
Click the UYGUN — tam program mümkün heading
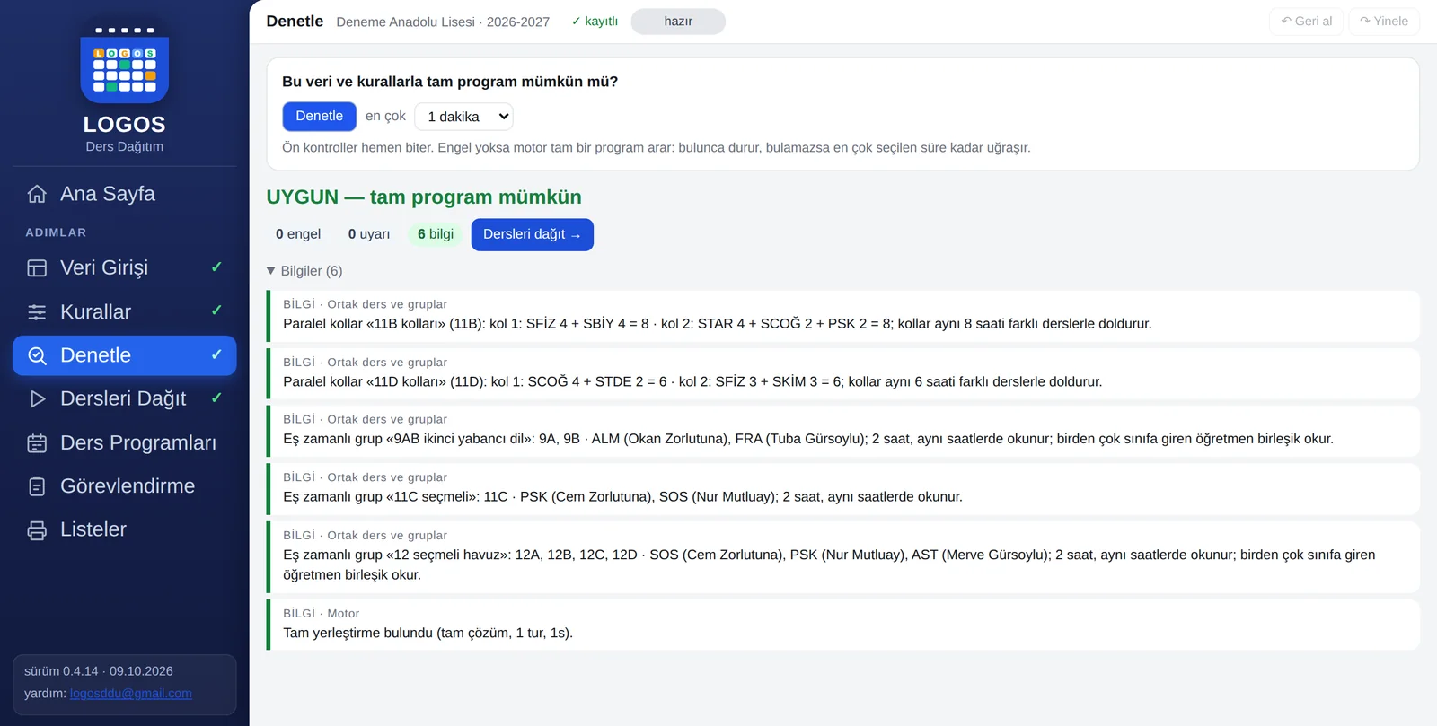point(424,197)
